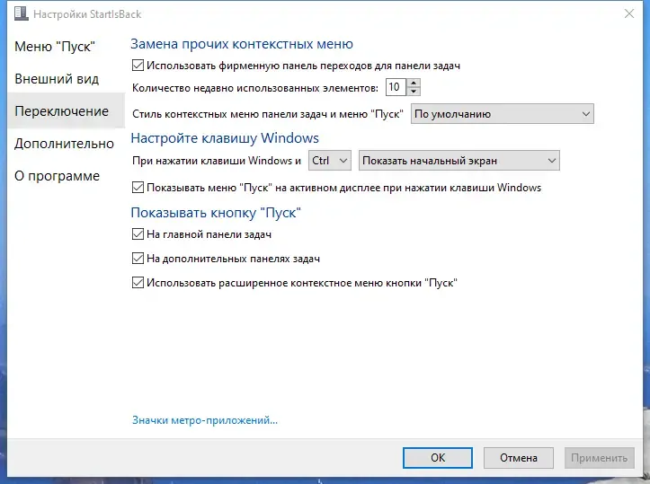Open the О программе section
The image size is (650, 484).
[58, 175]
